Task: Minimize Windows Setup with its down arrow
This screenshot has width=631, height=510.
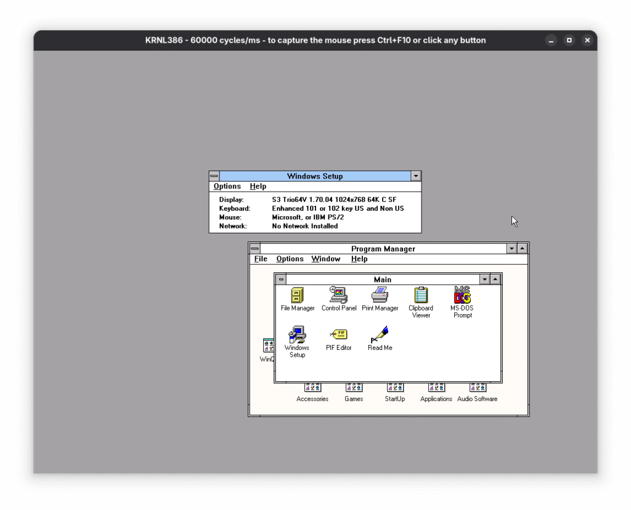Action: [x=416, y=176]
